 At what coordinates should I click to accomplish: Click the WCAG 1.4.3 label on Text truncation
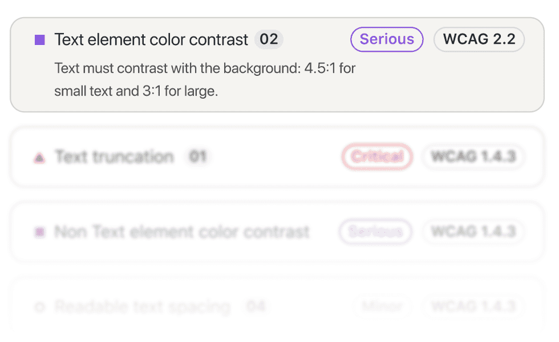click(473, 157)
